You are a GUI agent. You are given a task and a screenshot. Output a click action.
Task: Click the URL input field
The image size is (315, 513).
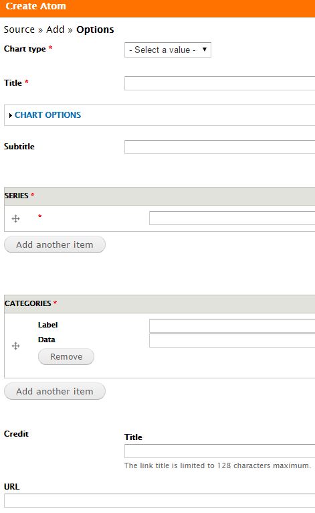(159, 501)
